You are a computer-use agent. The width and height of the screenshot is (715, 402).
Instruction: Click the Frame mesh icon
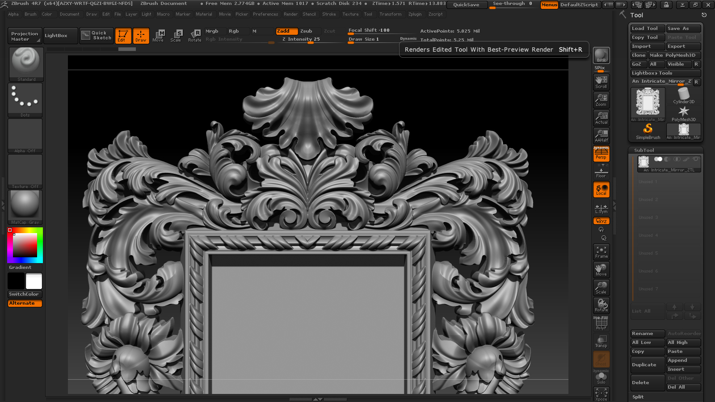click(x=601, y=252)
